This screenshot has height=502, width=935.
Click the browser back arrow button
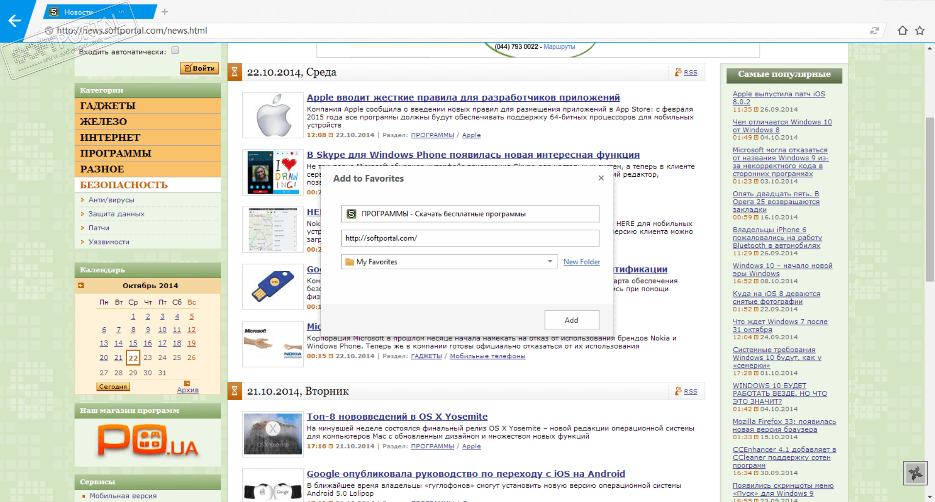[x=15, y=20]
